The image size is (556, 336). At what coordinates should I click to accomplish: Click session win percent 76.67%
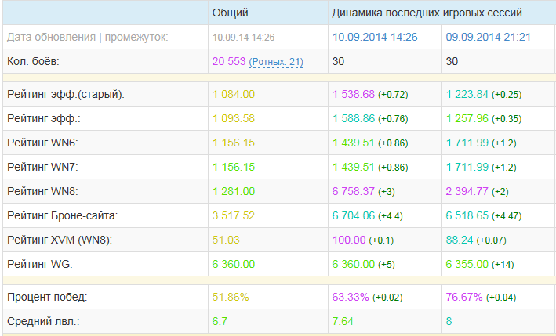click(463, 297)
